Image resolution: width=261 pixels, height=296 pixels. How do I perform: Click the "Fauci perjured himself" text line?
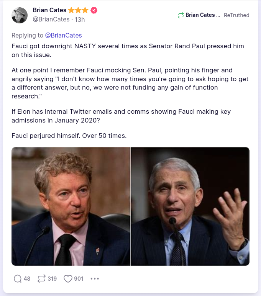[x=69, y=136]
